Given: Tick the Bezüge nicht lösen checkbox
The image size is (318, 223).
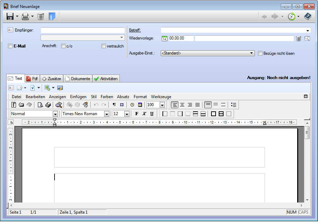Looking at the screenshot, I should tap(260, 53).
